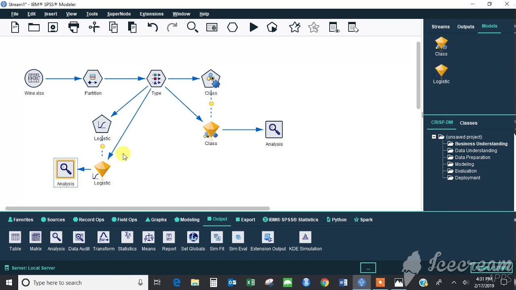This screenshot has height=290, width=516.
Task: Pick the Sim Eval node in palette
Action: click(238, 241)
